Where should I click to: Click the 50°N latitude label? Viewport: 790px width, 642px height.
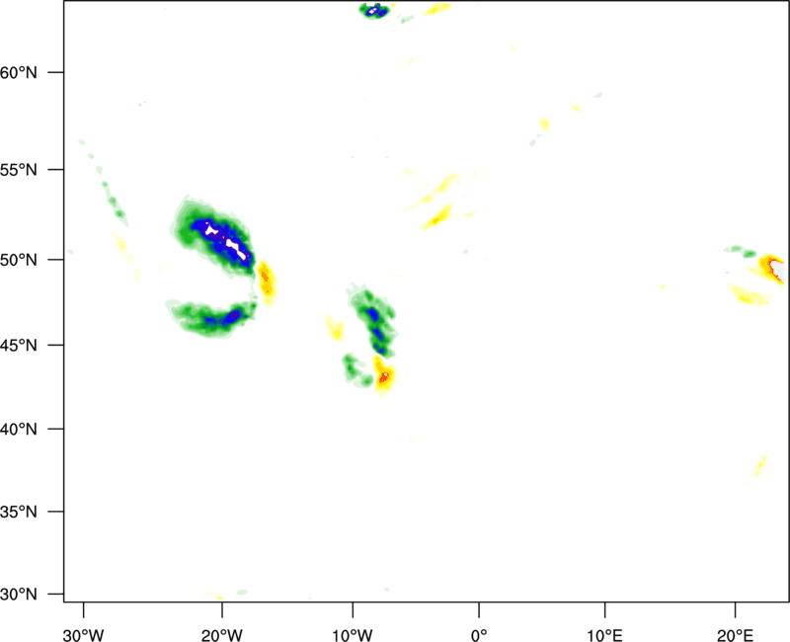18,260
